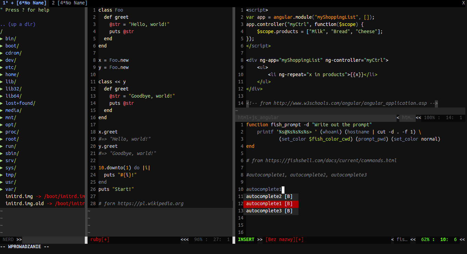Click the 'function fish_prompt' line
The height and width of the screenshot is (254, 467).
point(309,125)
